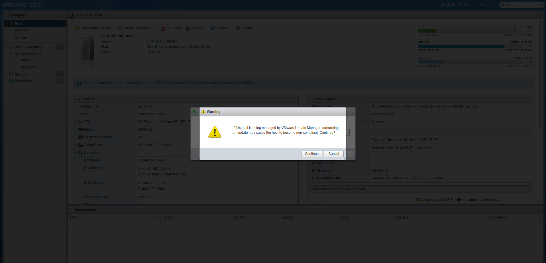Hit the Refresh icon in the toolbar
Image resolution: width=546 pixels, height=263 pixels.
click(213, 28)
